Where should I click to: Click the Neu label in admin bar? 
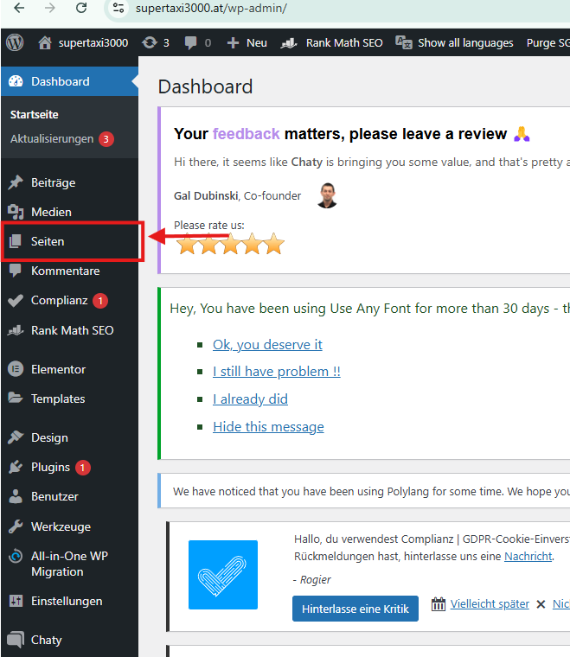click(x=257, y=42)
